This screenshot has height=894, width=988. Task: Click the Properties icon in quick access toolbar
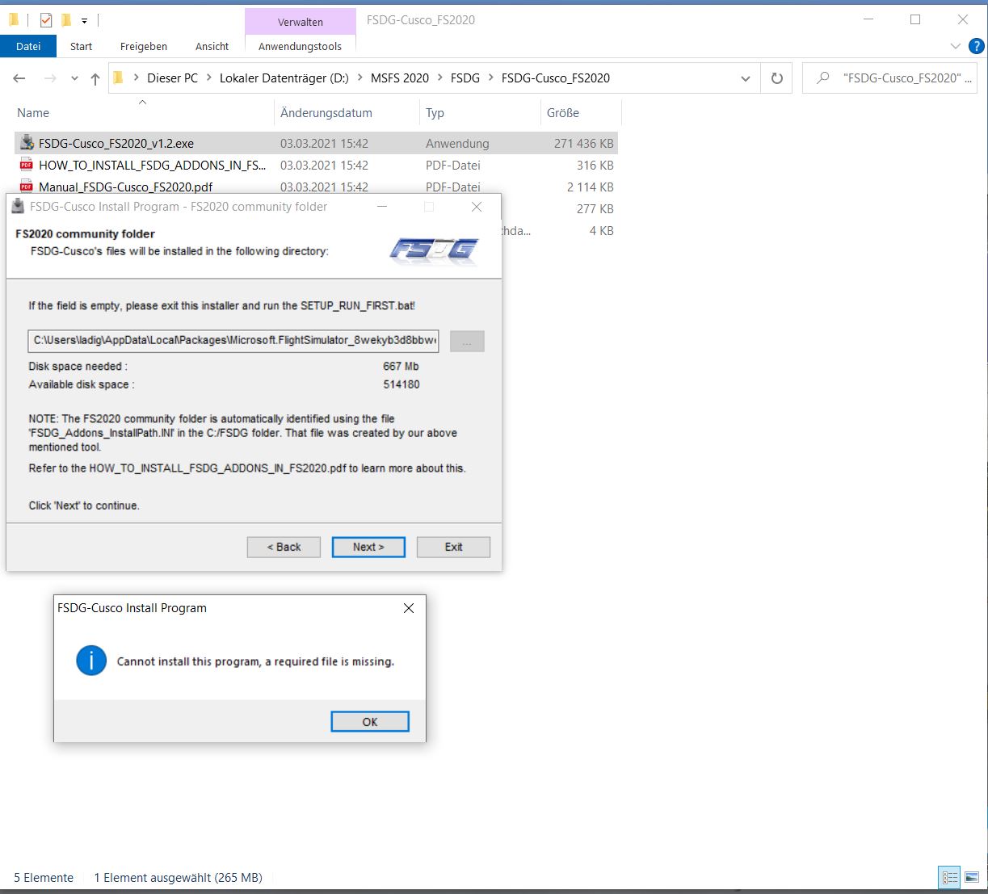46,20
